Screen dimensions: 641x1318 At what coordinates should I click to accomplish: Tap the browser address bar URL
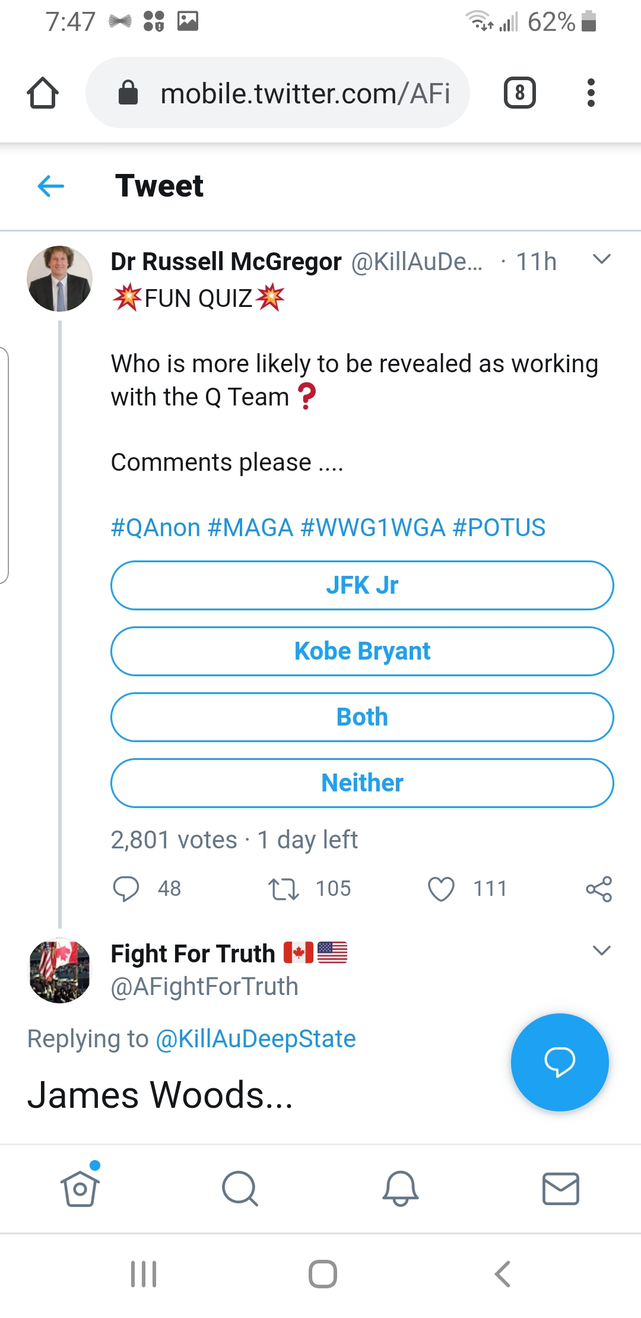click(304, 93)
